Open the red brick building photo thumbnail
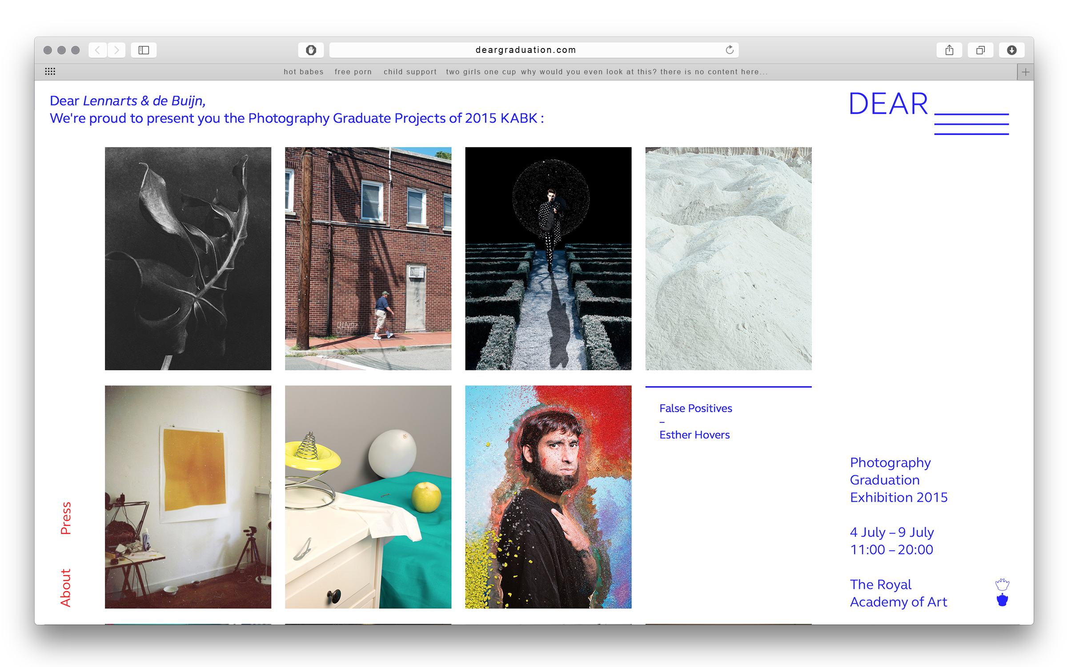1067x667 pixels. [368, 258]
